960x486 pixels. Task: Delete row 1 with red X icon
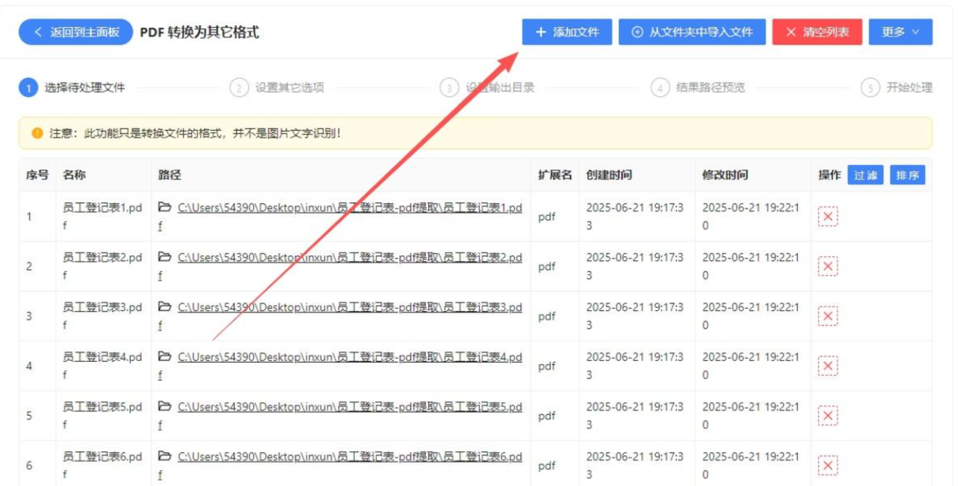pos(827,217)
